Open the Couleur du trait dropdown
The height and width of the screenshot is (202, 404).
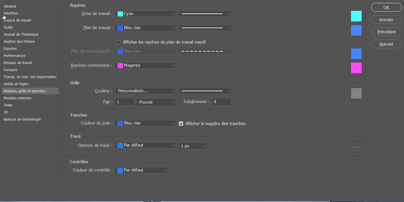pos(145,123)
